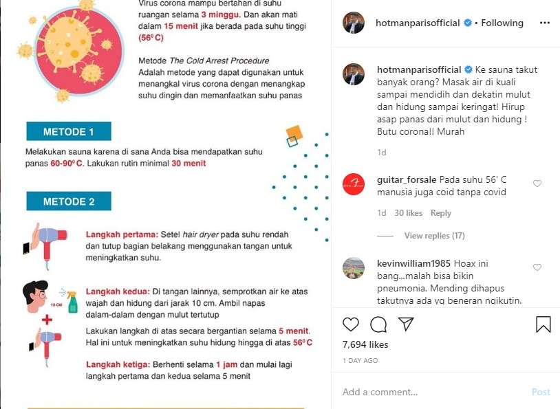Like kevinwilliam1985's comment
Screen dimensions: 560x409
(x=537, y=267)
